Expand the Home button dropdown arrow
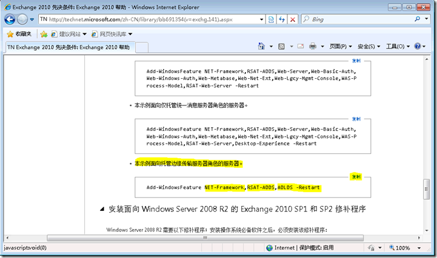The image size is (437, 258). [271, 47]
